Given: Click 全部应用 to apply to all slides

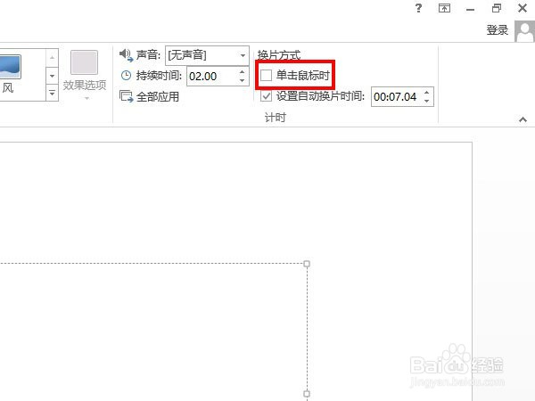Looking at the screenshot, I should [x=150, y=97].
